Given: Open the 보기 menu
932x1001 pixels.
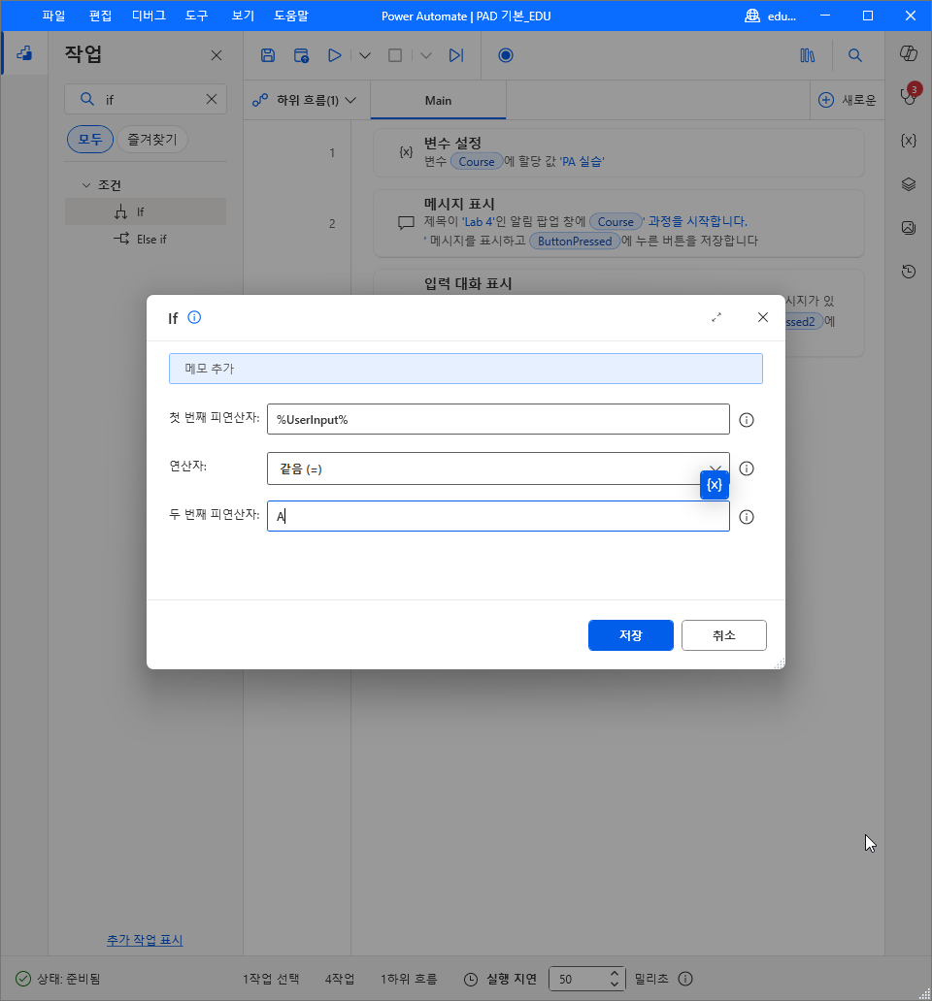Looking at the screenshot, I should [243, 16].
